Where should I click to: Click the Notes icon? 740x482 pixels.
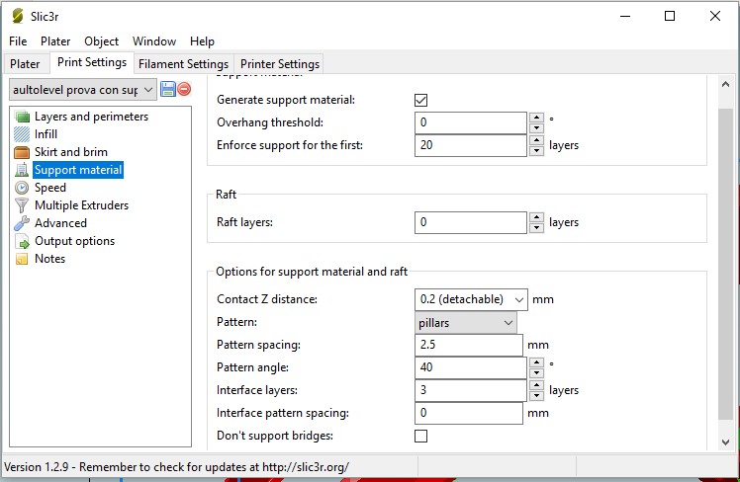(x=22, y=259)
